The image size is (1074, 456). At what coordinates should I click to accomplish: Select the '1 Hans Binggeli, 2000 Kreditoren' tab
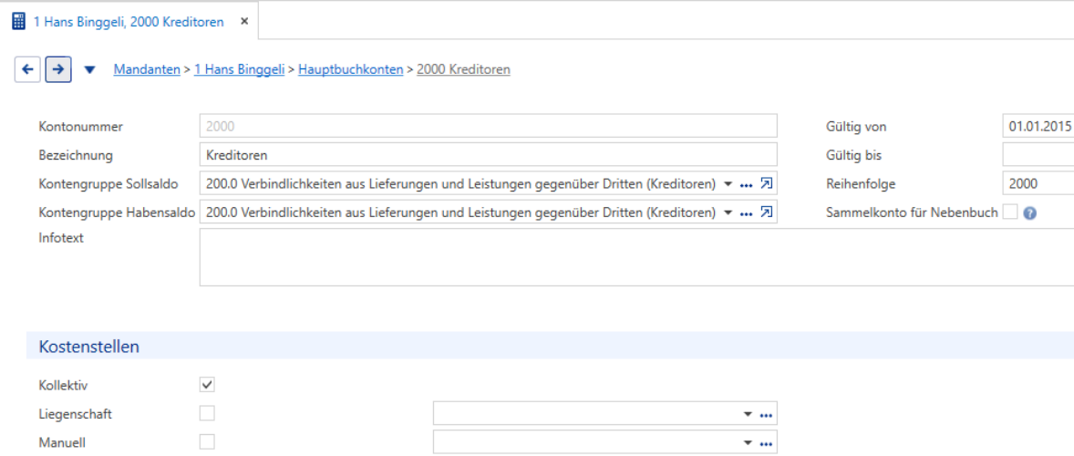129,22
